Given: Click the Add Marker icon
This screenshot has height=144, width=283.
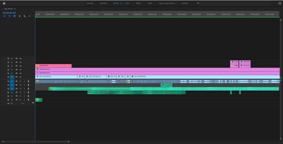Looking at the screenshot, I should pos(19,16).
